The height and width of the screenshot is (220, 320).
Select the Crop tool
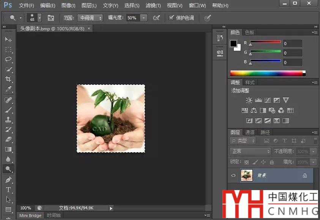[8, 79]
